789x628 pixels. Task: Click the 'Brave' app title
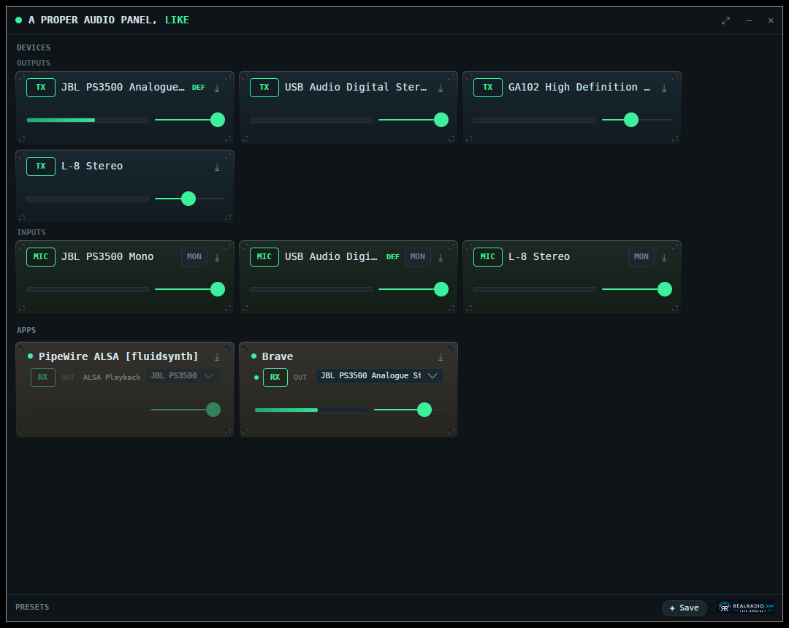(x=278, y=356)
